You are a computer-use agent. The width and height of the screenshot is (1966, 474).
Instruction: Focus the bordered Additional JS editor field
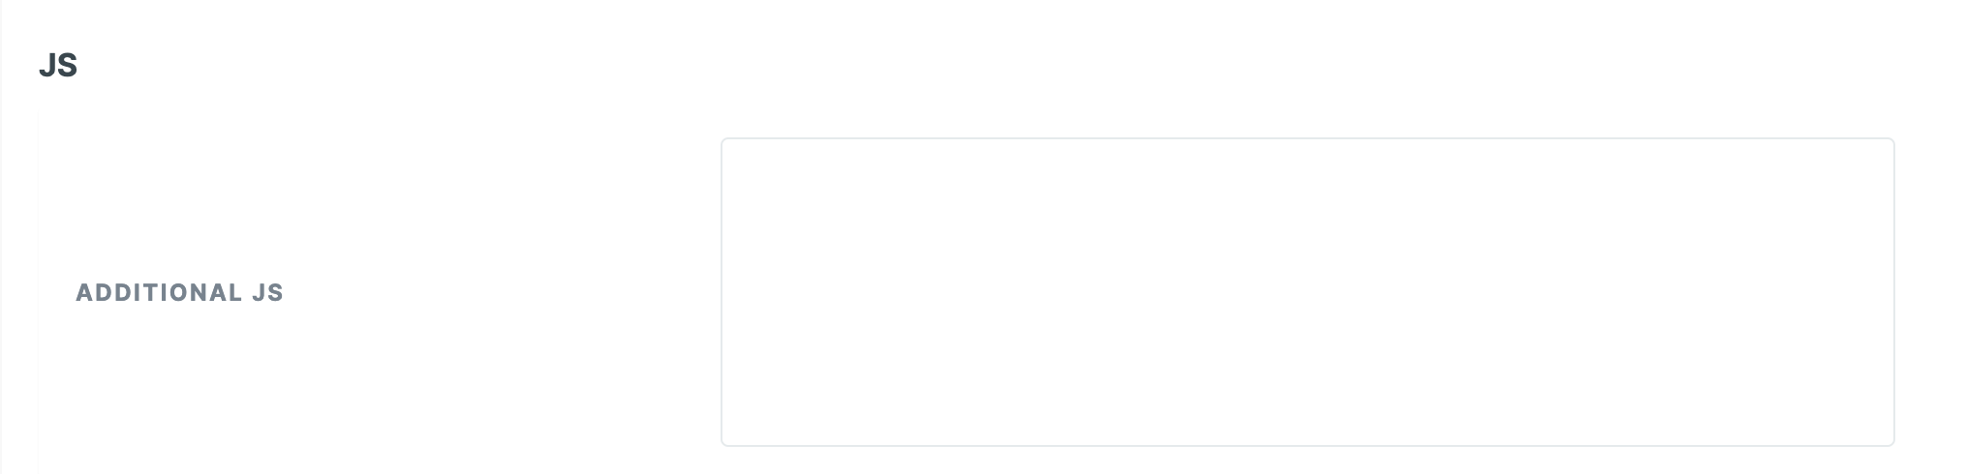tap(1306, 291)
